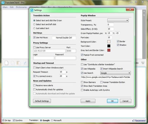The width and height of the screenshot is (148, 124).
Task: Click the Recommend link
Action: (x=140, y=120)
